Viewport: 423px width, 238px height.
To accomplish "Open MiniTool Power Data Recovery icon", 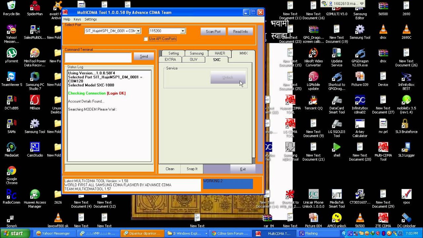I will [35, 58].
